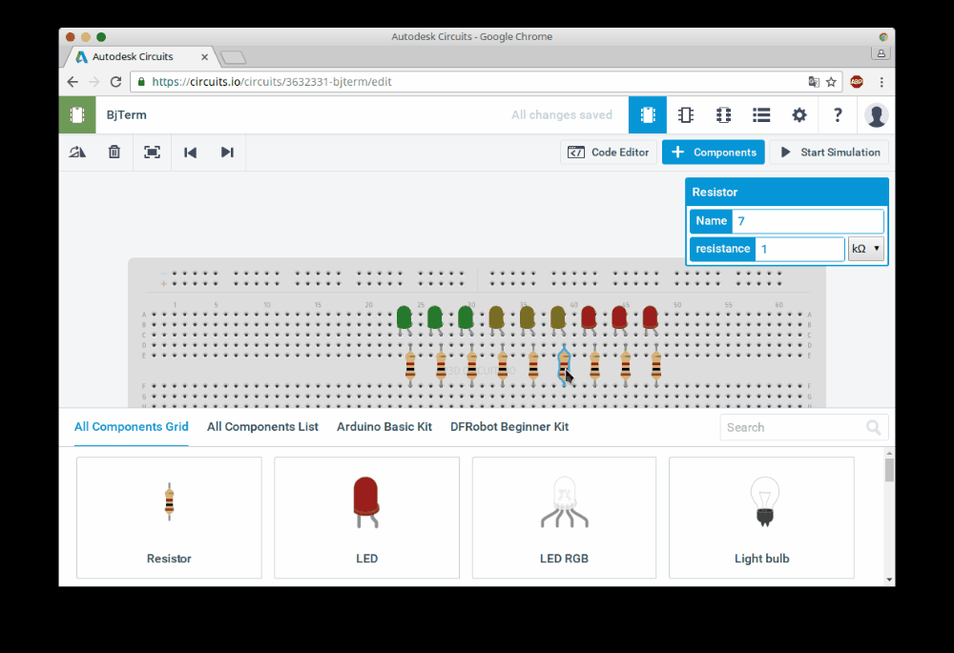
Task: Open the bill of materials list icon
Action: pyautogui.click(x=761, y=115)
